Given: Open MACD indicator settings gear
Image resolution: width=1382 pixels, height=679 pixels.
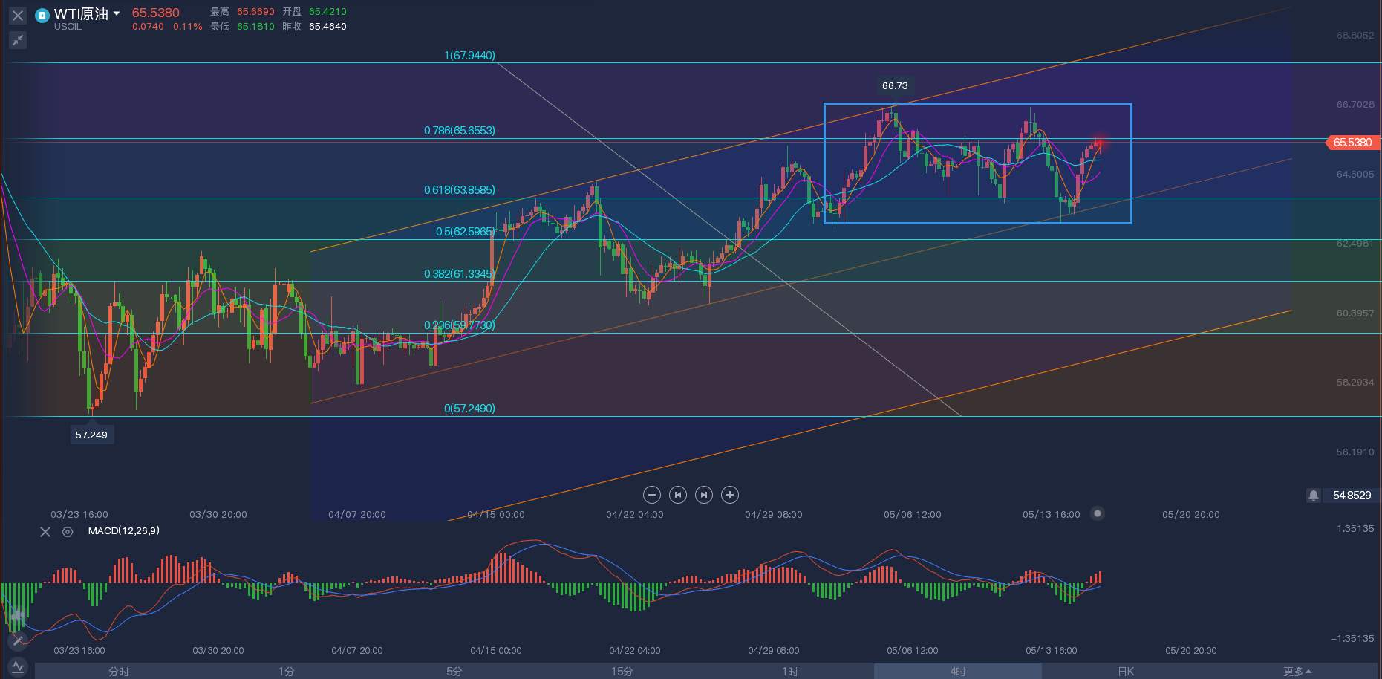Looking at the screenshot, I should coord(68,532).
